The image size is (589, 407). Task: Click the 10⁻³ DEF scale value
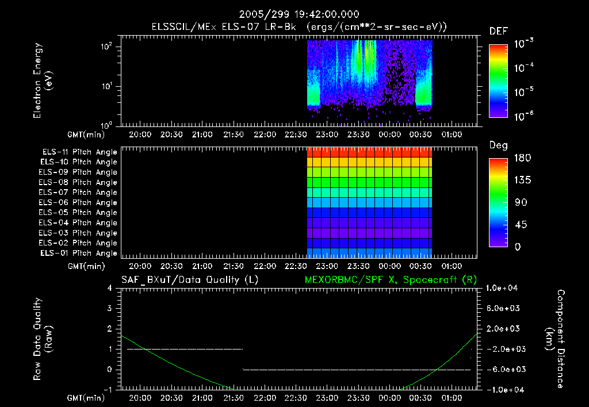(523, 44)
